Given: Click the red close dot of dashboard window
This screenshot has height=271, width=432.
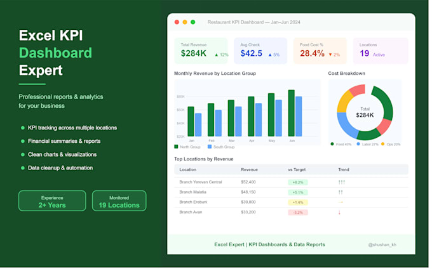Looking at the screenshot, I should pos(177,22).
